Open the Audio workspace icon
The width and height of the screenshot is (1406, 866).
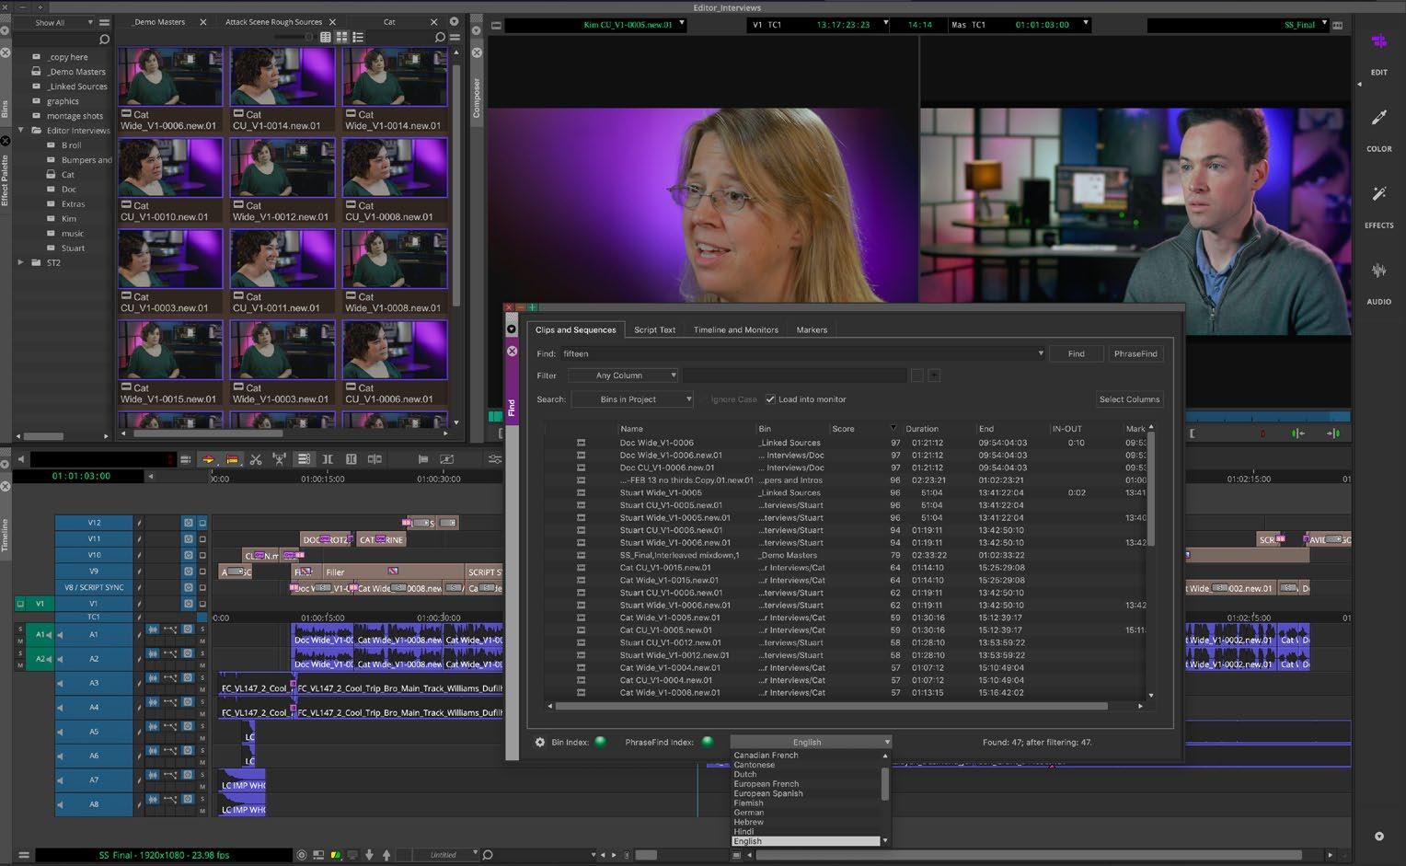click(1378, 271)
